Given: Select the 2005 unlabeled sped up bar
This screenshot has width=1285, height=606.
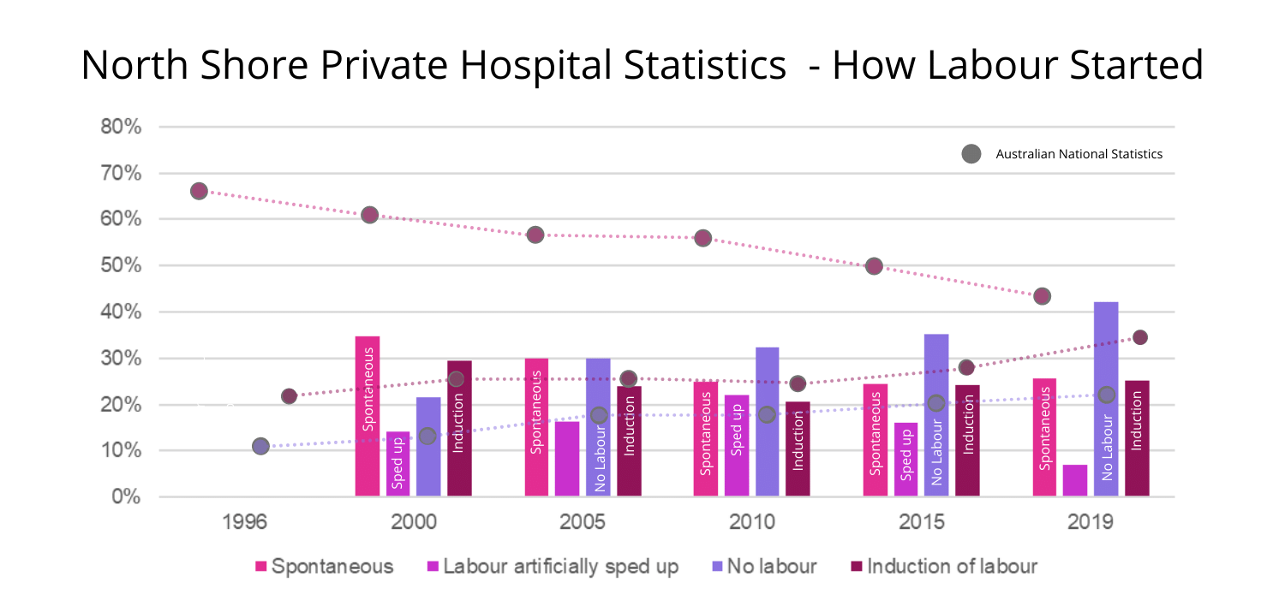Looking at the screenshot, I should pyautogui.click(x=567, y=459).
